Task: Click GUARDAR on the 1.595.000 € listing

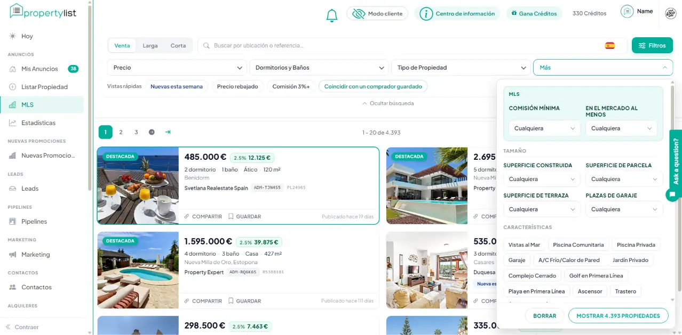Action: point(245,301)
